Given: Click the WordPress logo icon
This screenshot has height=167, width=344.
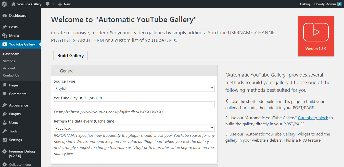Looking at the screenshot, I should pyautogui.click(x=4, y=4).
